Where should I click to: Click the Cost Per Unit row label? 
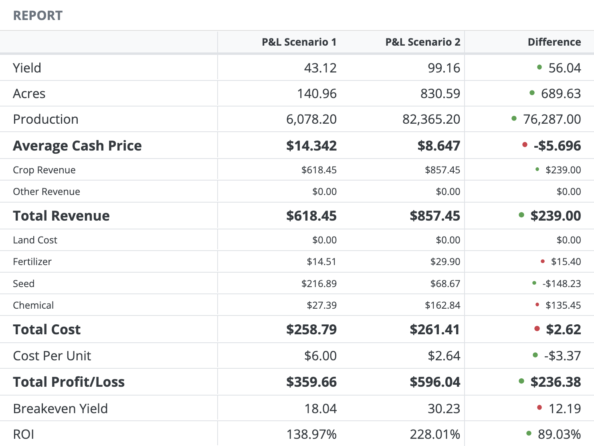pyautogui.click(x=52, y=356)
